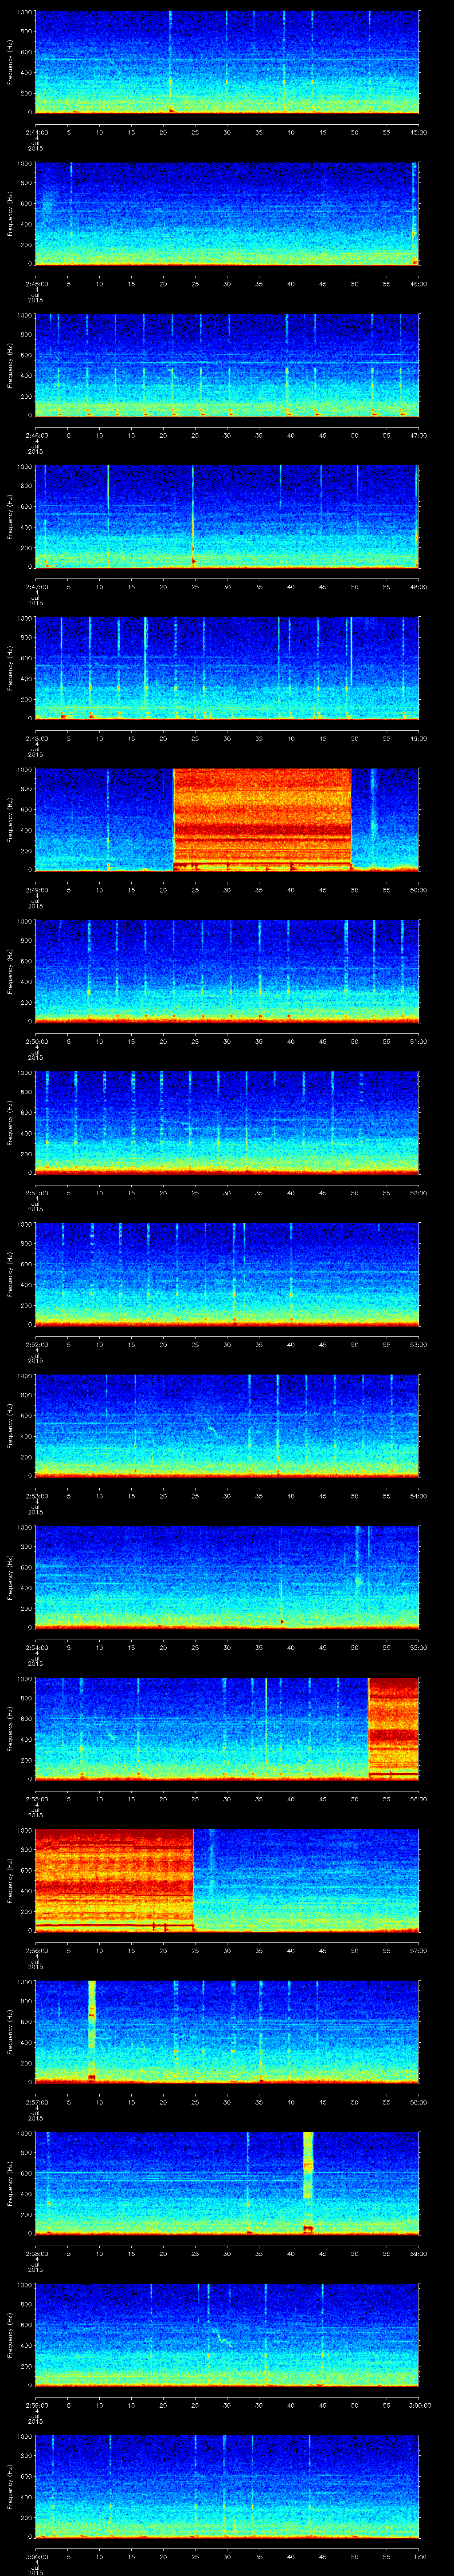Click the bright line near 49 seconds in the 2:48:00 spectrogram

tap(350, 665)
